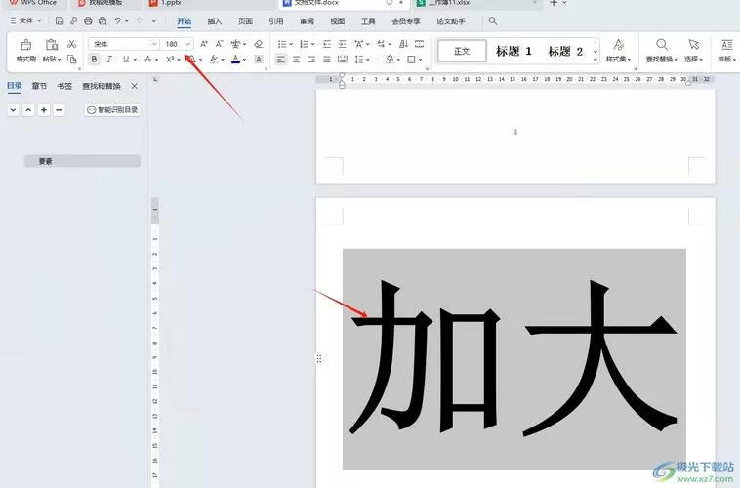The width and height of the screenshot is (740, 488).
Task: Click the plus button in outline pane
Action: (44, 110)
